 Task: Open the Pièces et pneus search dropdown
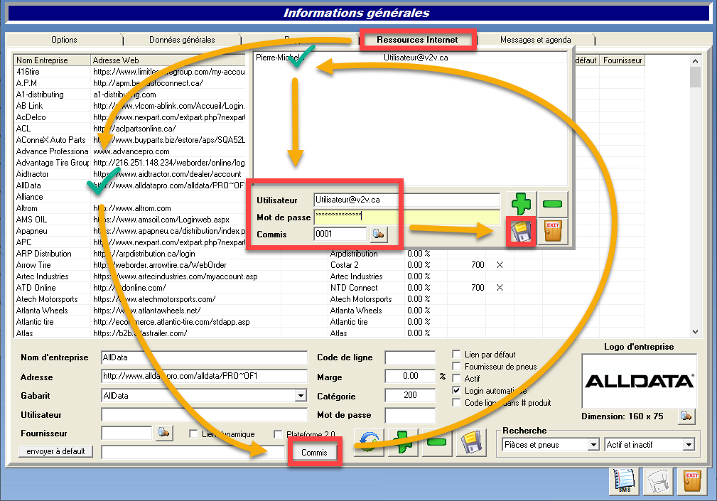tap(593, 444)
